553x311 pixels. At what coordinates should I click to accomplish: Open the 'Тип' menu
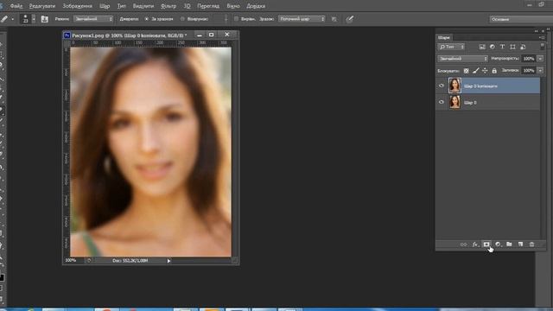121,6
